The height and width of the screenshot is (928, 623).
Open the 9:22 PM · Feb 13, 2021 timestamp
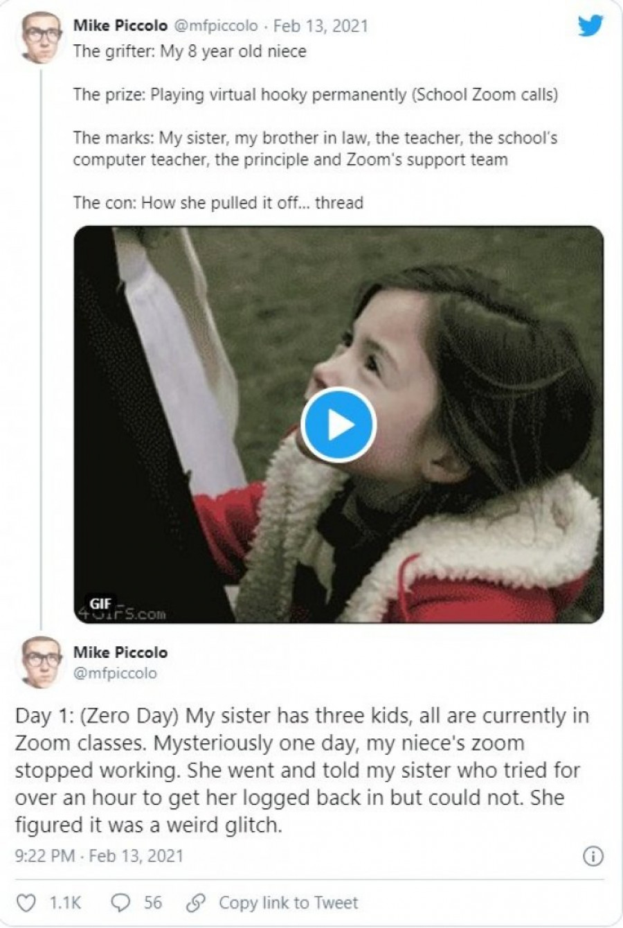click(99, 856)
